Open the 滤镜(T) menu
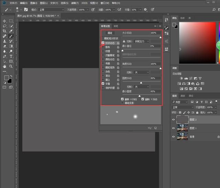The image size is (220, 188). tap(75, 3)
